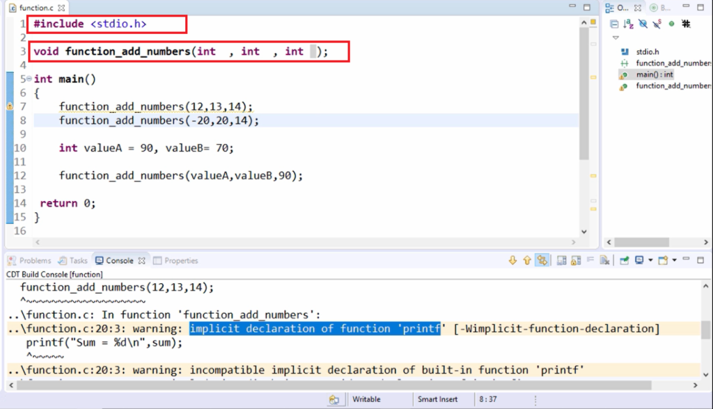Jump to next error in build console

click(512, 260)
